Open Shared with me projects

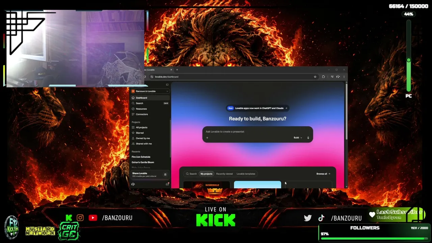point(150,143)
